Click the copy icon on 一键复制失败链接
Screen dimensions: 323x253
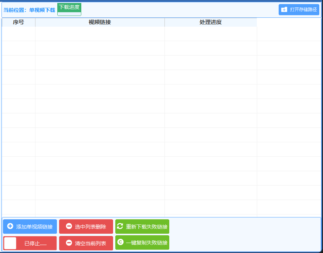[x=120, y=242]
